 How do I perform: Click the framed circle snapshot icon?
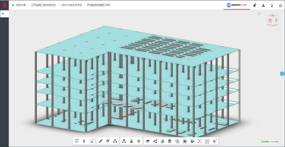tap(185, 141)
